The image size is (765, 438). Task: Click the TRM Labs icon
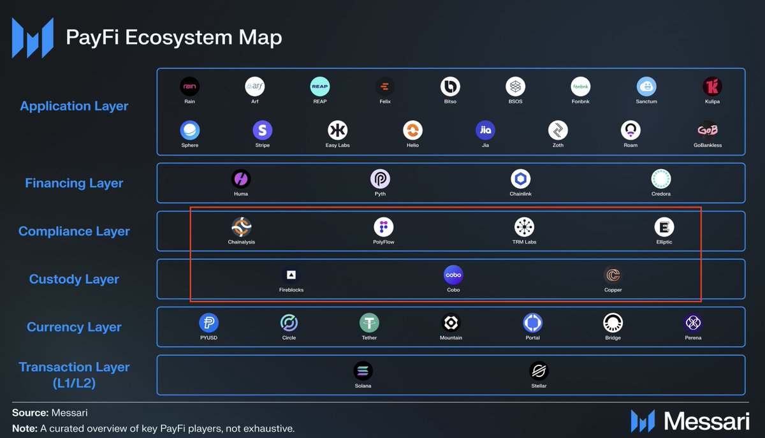coord(524,227)
